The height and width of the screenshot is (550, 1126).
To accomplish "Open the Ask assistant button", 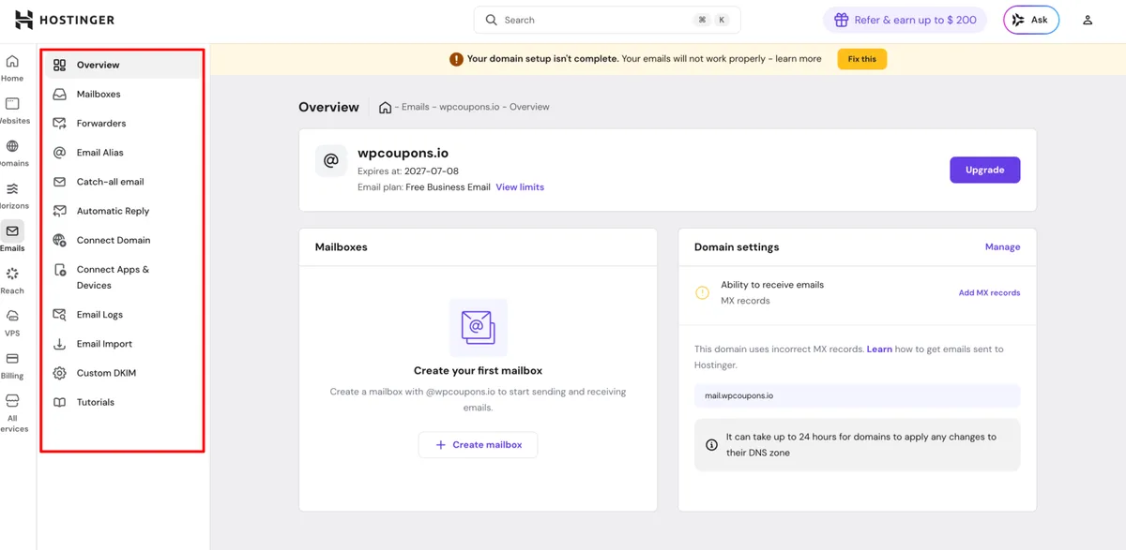I will (1031, 20).
